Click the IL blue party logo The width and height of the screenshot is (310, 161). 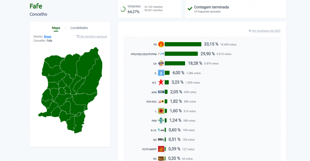tap(161, 73)
